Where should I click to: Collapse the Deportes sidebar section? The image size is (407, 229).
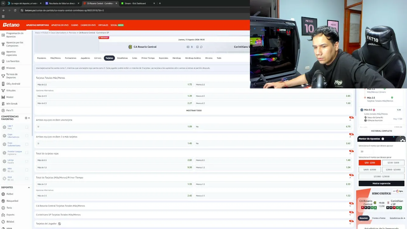point(29,187)
